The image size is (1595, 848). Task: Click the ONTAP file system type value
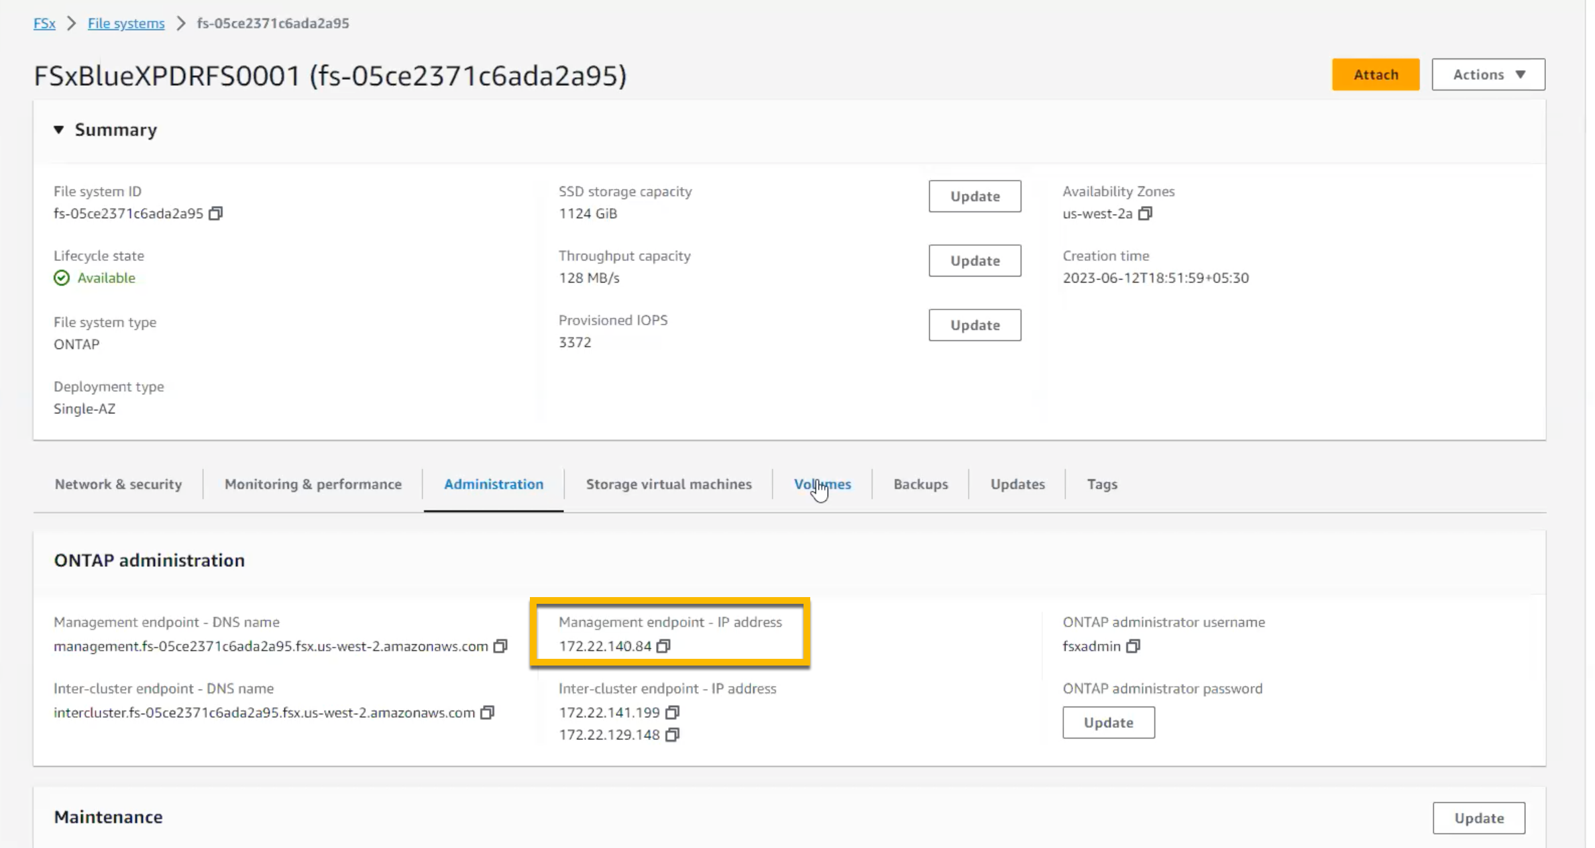pos(76,344)
